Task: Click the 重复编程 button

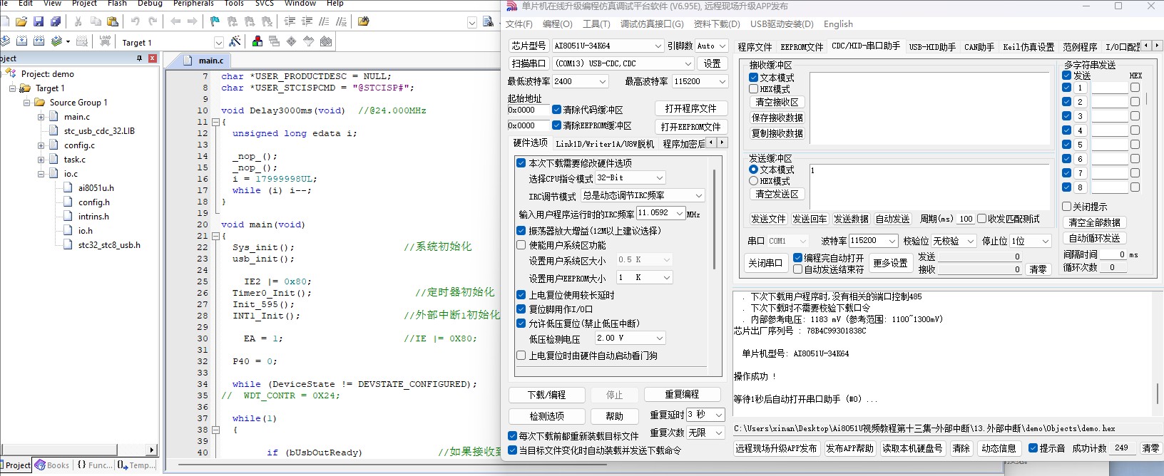Action: 683,394
